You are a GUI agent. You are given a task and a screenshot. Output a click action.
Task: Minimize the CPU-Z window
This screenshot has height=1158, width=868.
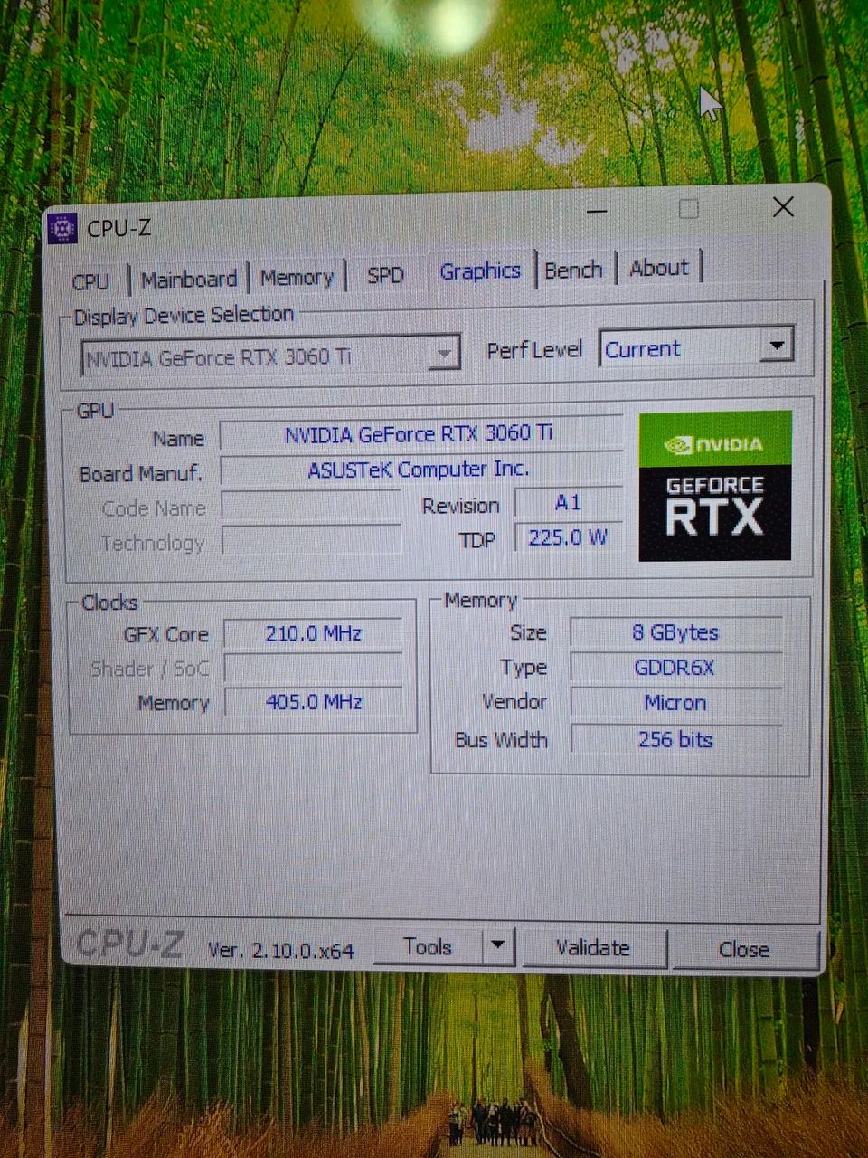pyautogui.click(x=597, y=212)
